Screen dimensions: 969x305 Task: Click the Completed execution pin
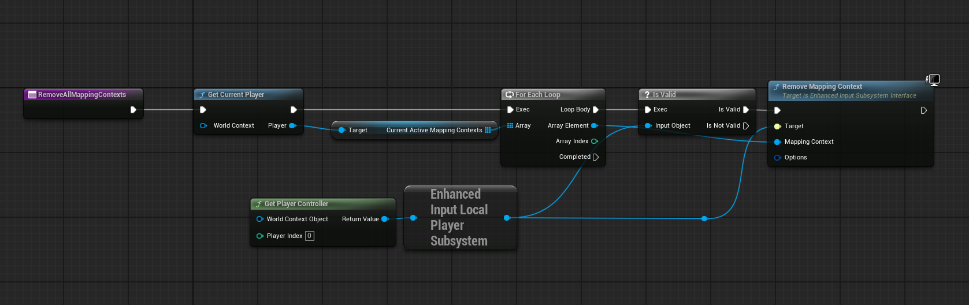[596, 157]
